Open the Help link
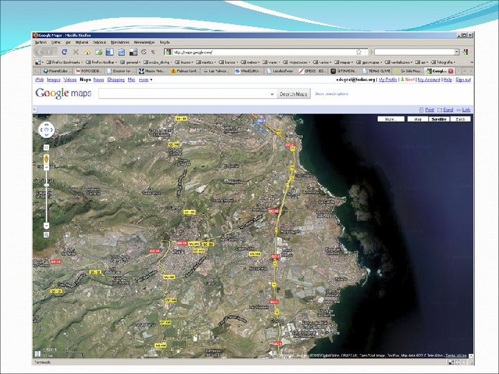The height and width of the screenshot is (374, 499). click(x=448, y=80)
